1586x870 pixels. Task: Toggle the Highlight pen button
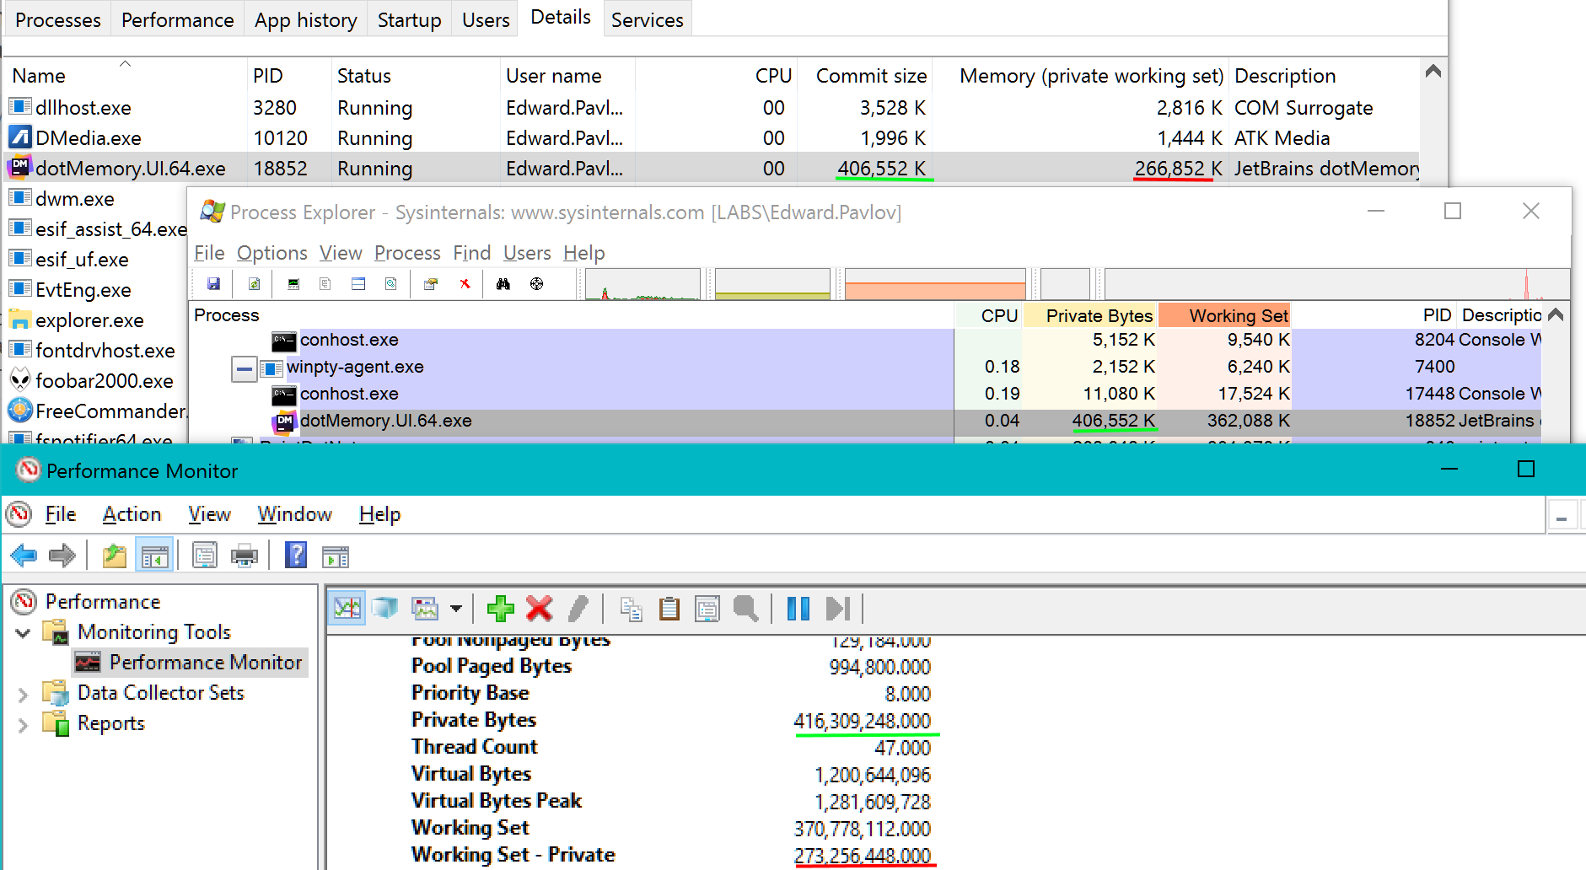(x=578, y=608)
